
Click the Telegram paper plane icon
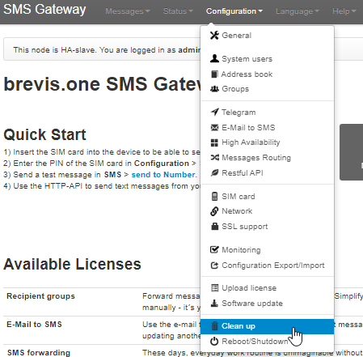(214, 112)
